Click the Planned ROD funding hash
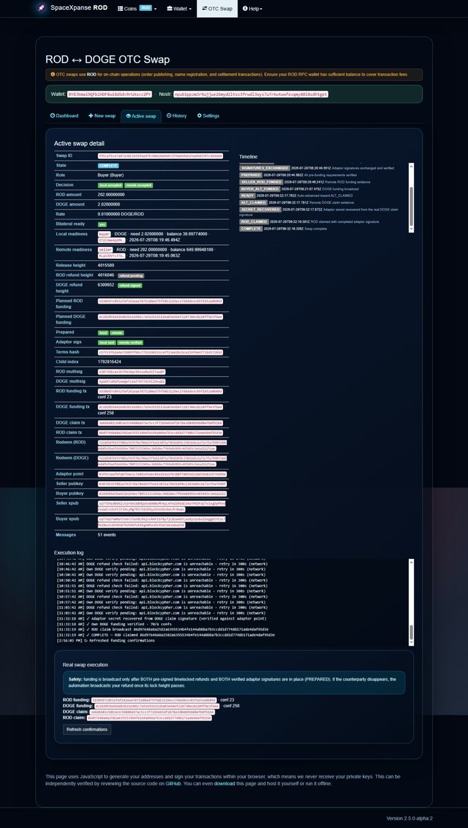Screen dimensions: 468x828 point(160,301)
